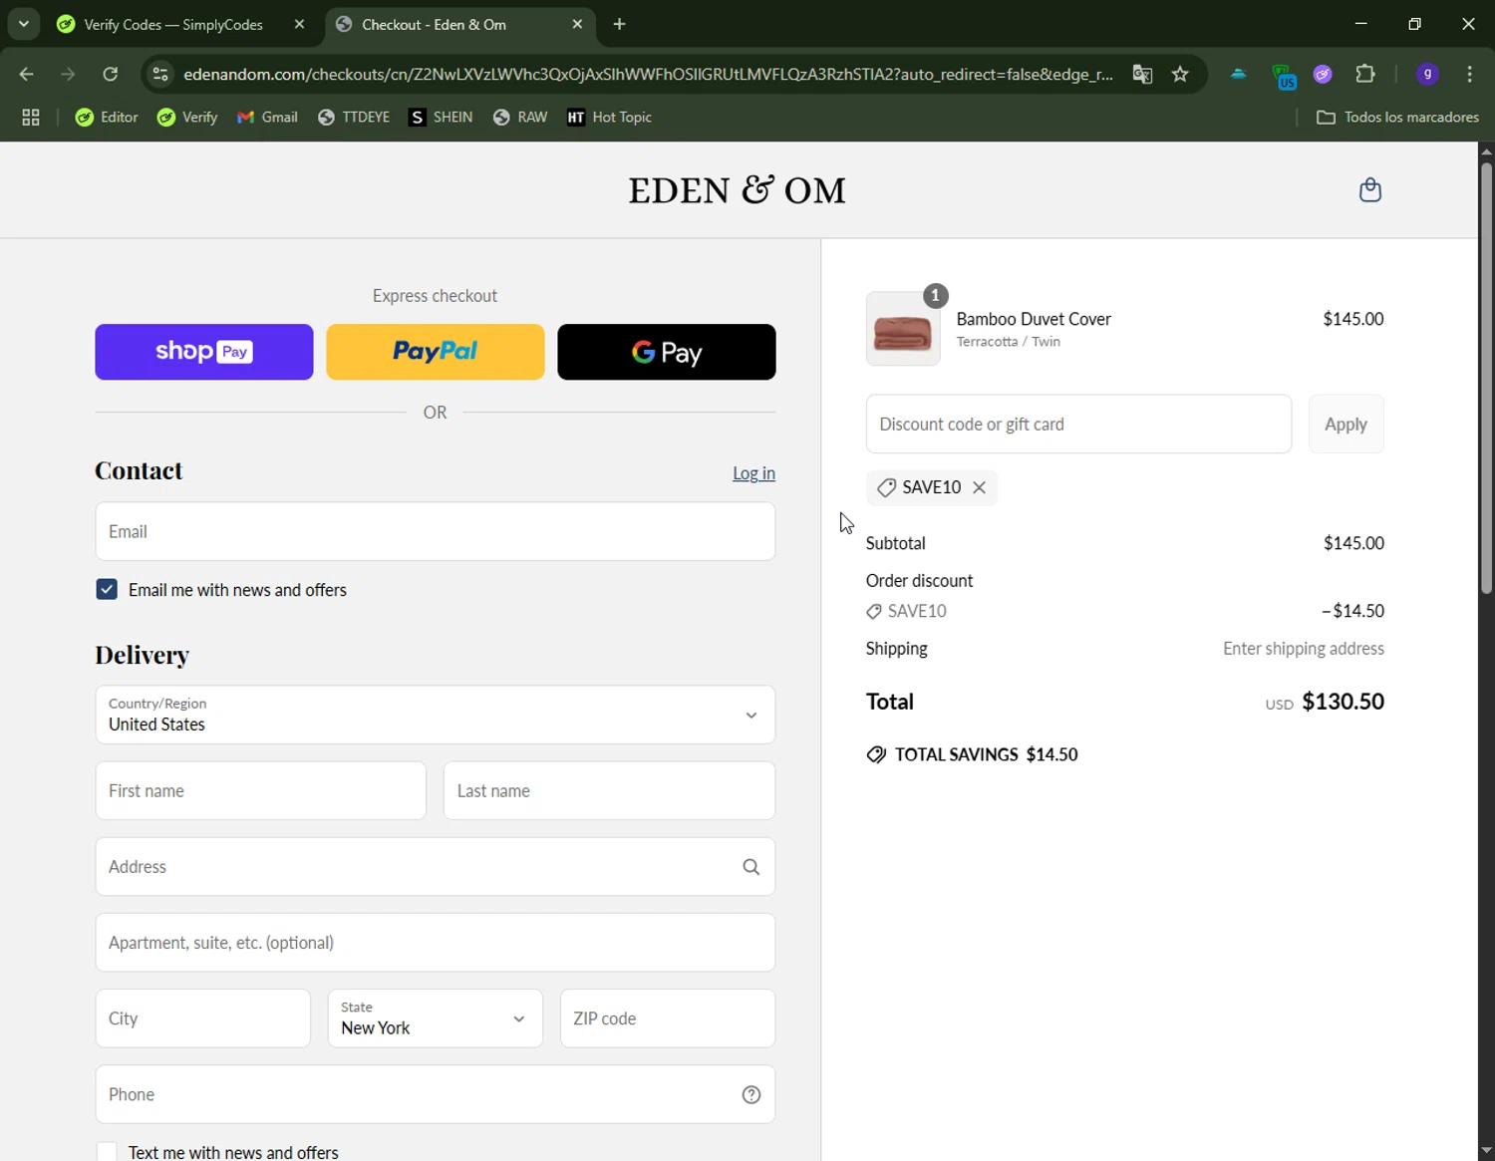1495x1161 pixels.
Task: Open the phone field help icon
Action: coord(751,1094)
